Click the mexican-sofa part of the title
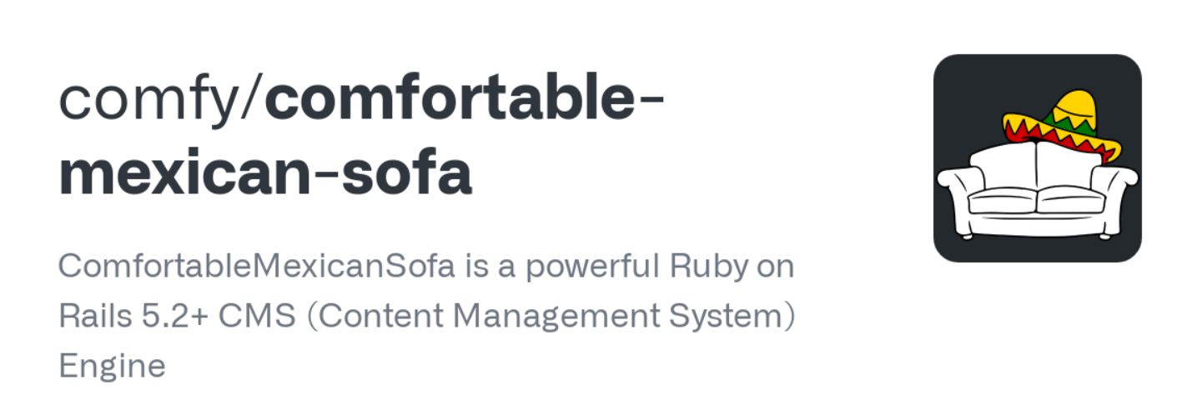The height and width of the screenshot is (410, 1192). pyautogui.click(x=265, y=172)
